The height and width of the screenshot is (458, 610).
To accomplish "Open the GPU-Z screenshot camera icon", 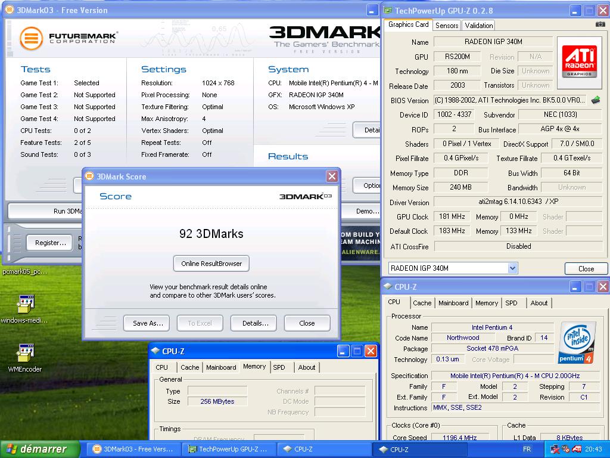I will [x=600, y=24].
